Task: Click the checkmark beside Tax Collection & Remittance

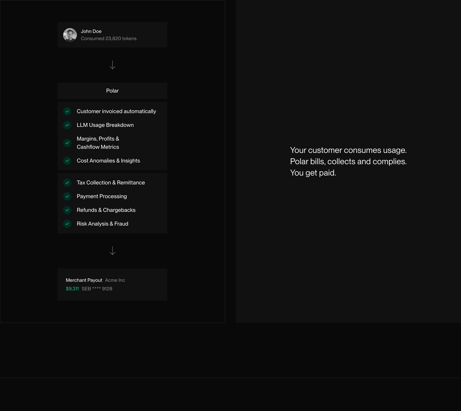Action: pos(67,183)
